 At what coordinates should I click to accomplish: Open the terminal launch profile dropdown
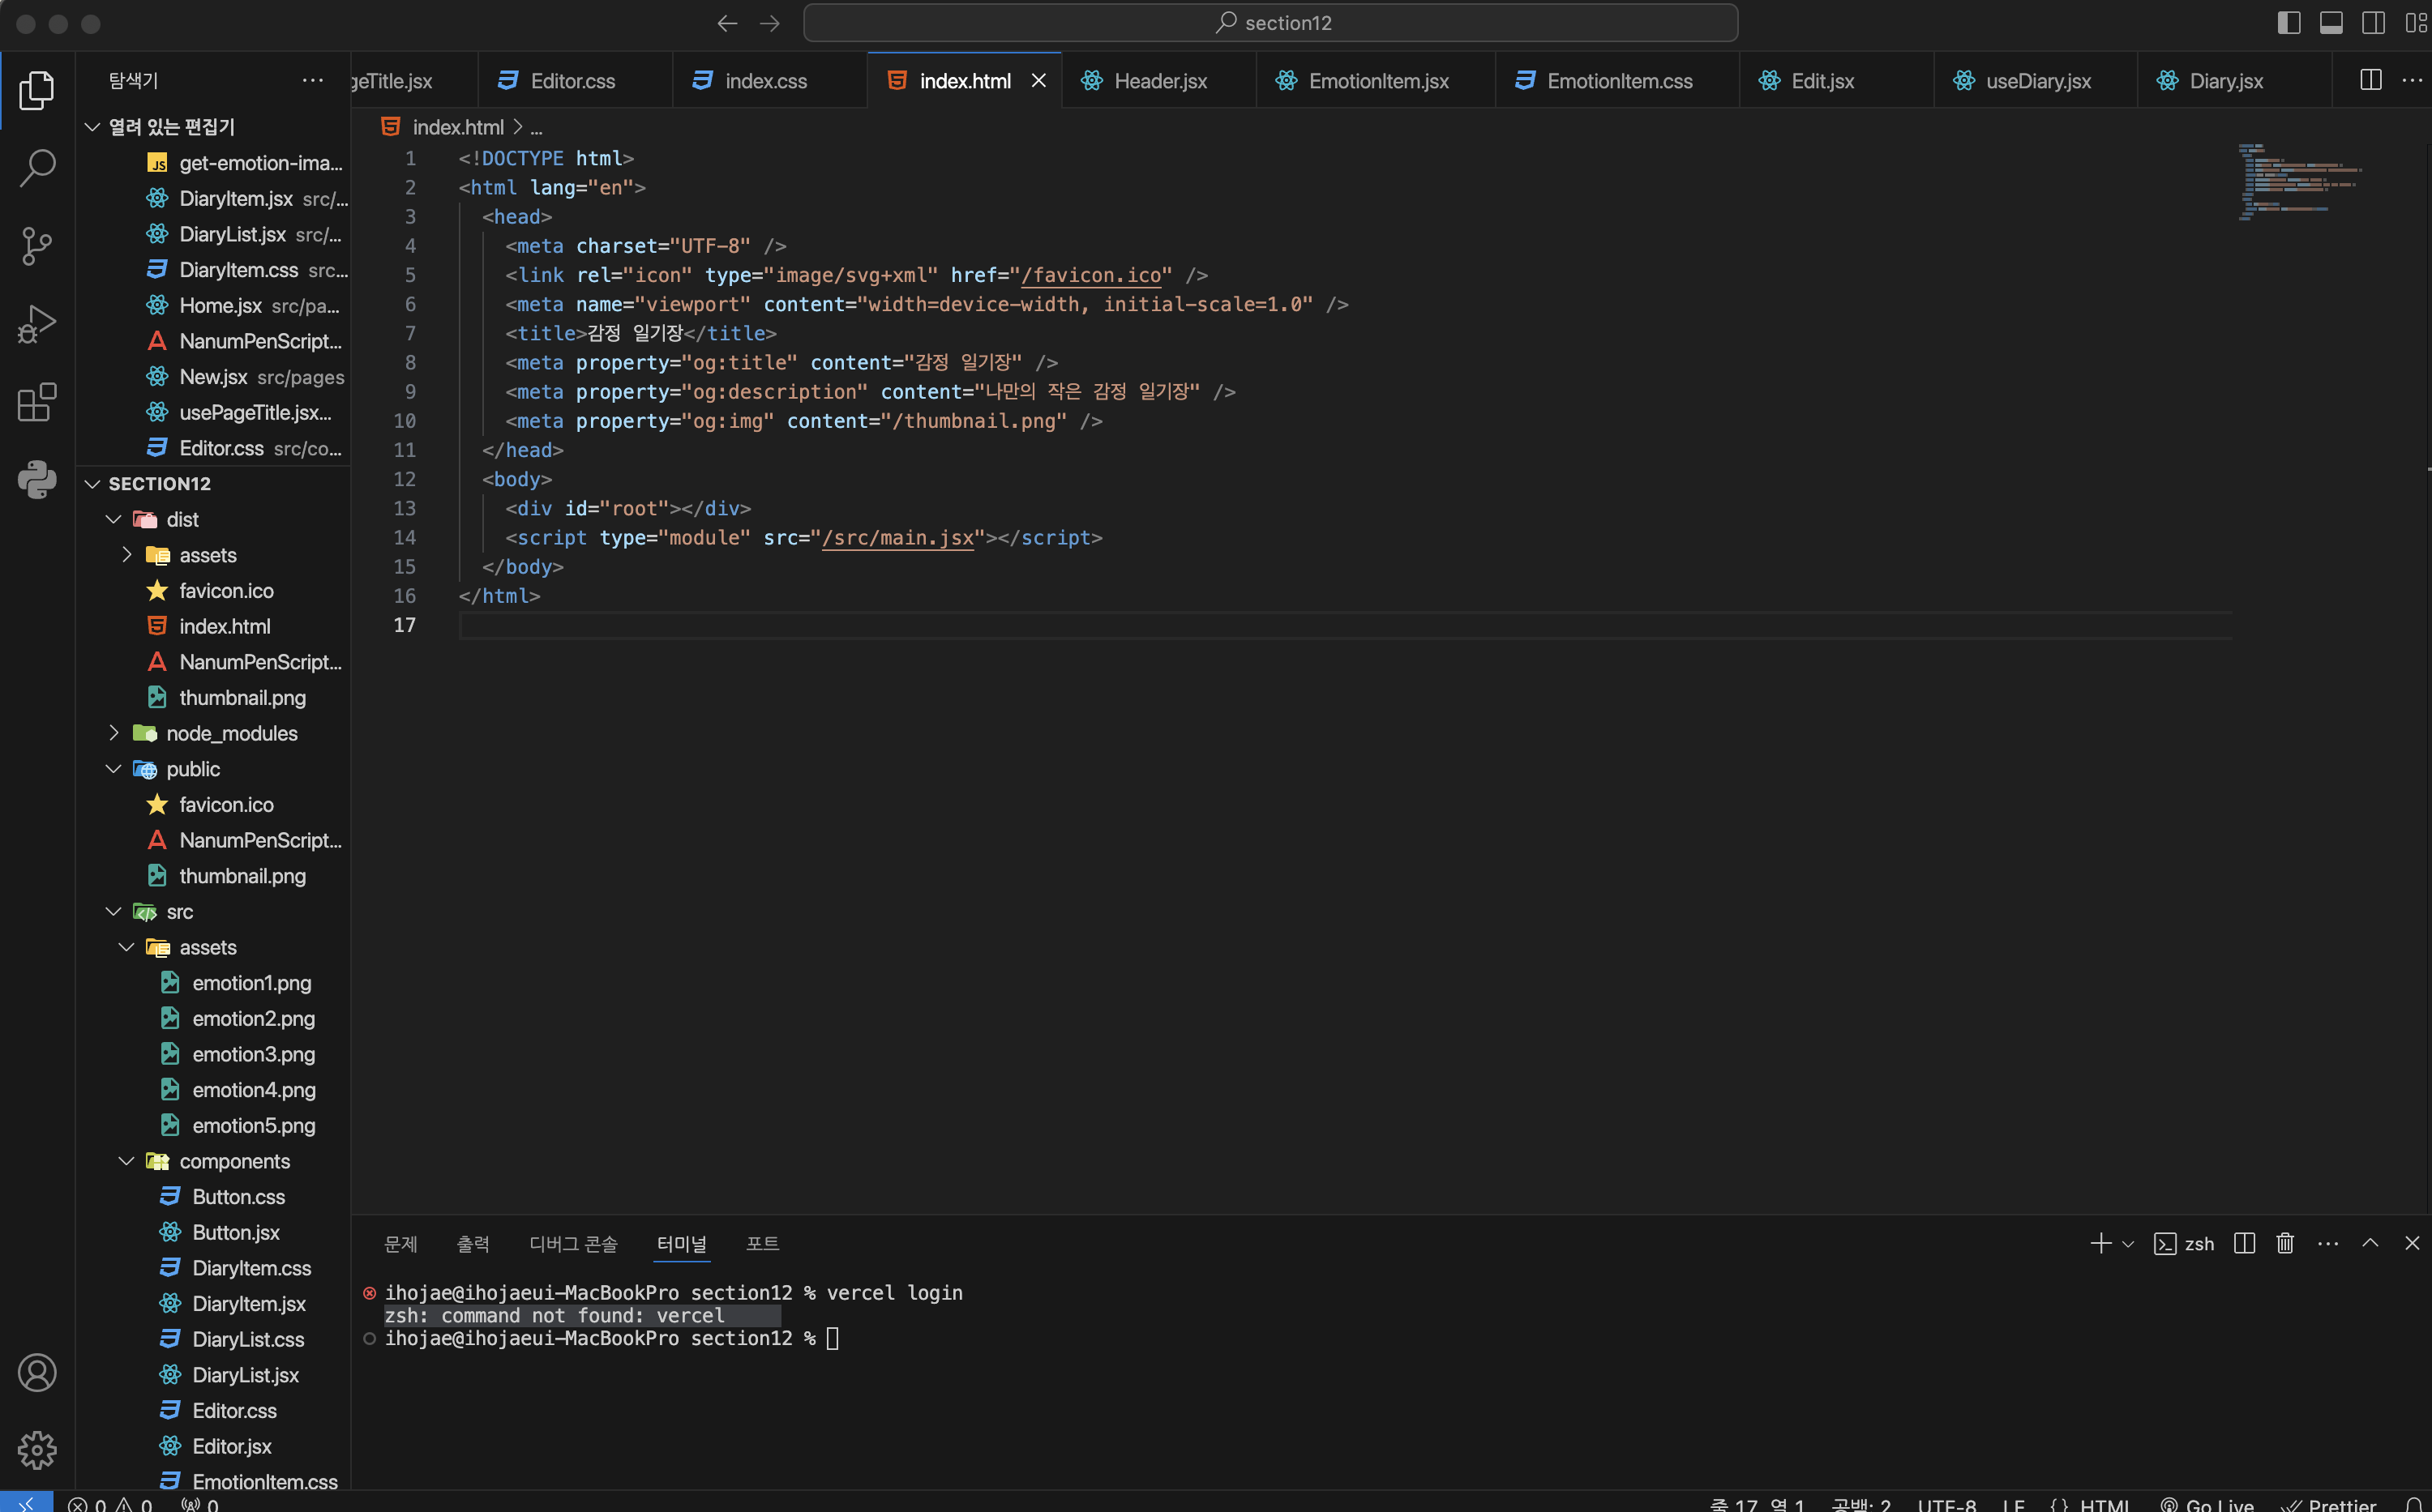[2128, 1244]
